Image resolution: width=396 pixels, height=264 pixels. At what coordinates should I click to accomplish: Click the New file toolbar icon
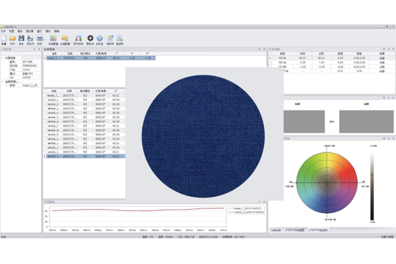pos(4,38)
